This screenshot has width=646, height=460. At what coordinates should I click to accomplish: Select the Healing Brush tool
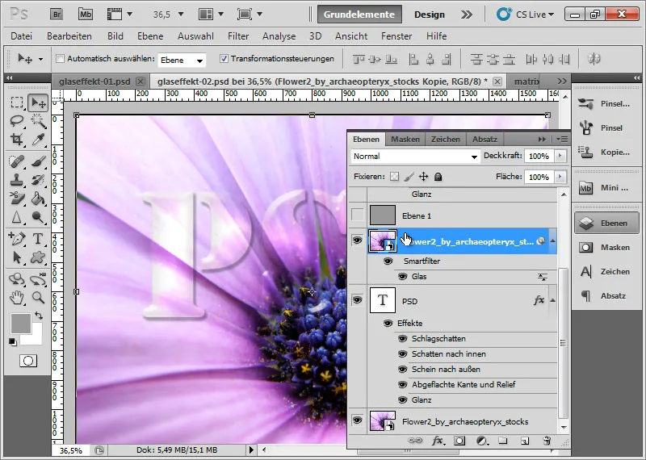[16, 161]
